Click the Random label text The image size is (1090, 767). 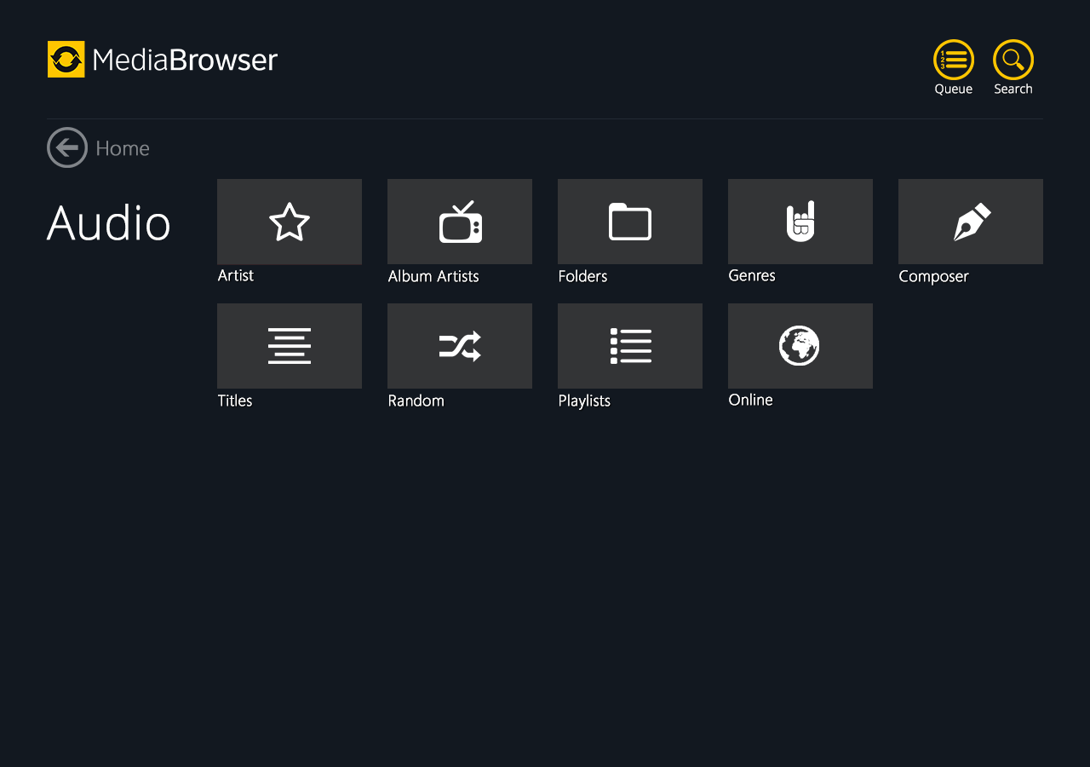click(416, 401)
